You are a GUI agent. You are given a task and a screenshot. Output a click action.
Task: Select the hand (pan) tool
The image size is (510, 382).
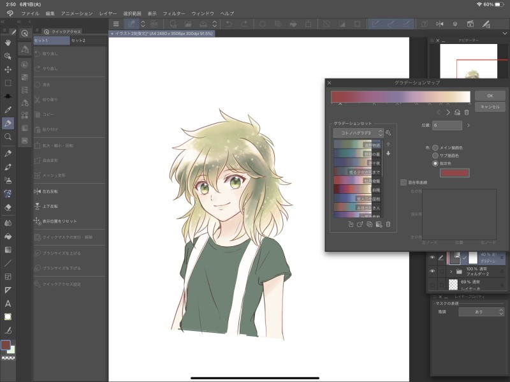pos(8,43)
